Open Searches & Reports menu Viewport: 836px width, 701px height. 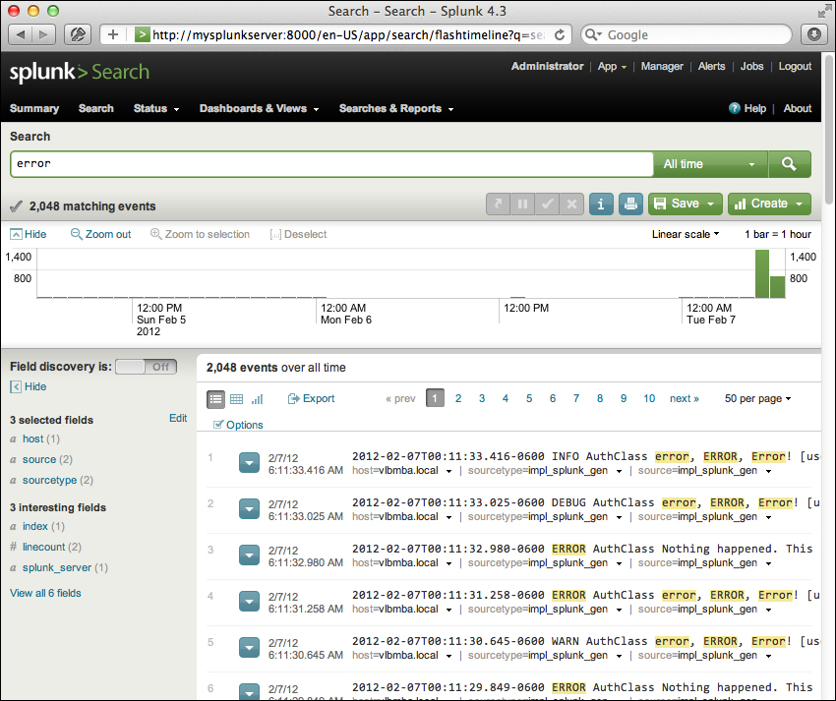[396, 108]
